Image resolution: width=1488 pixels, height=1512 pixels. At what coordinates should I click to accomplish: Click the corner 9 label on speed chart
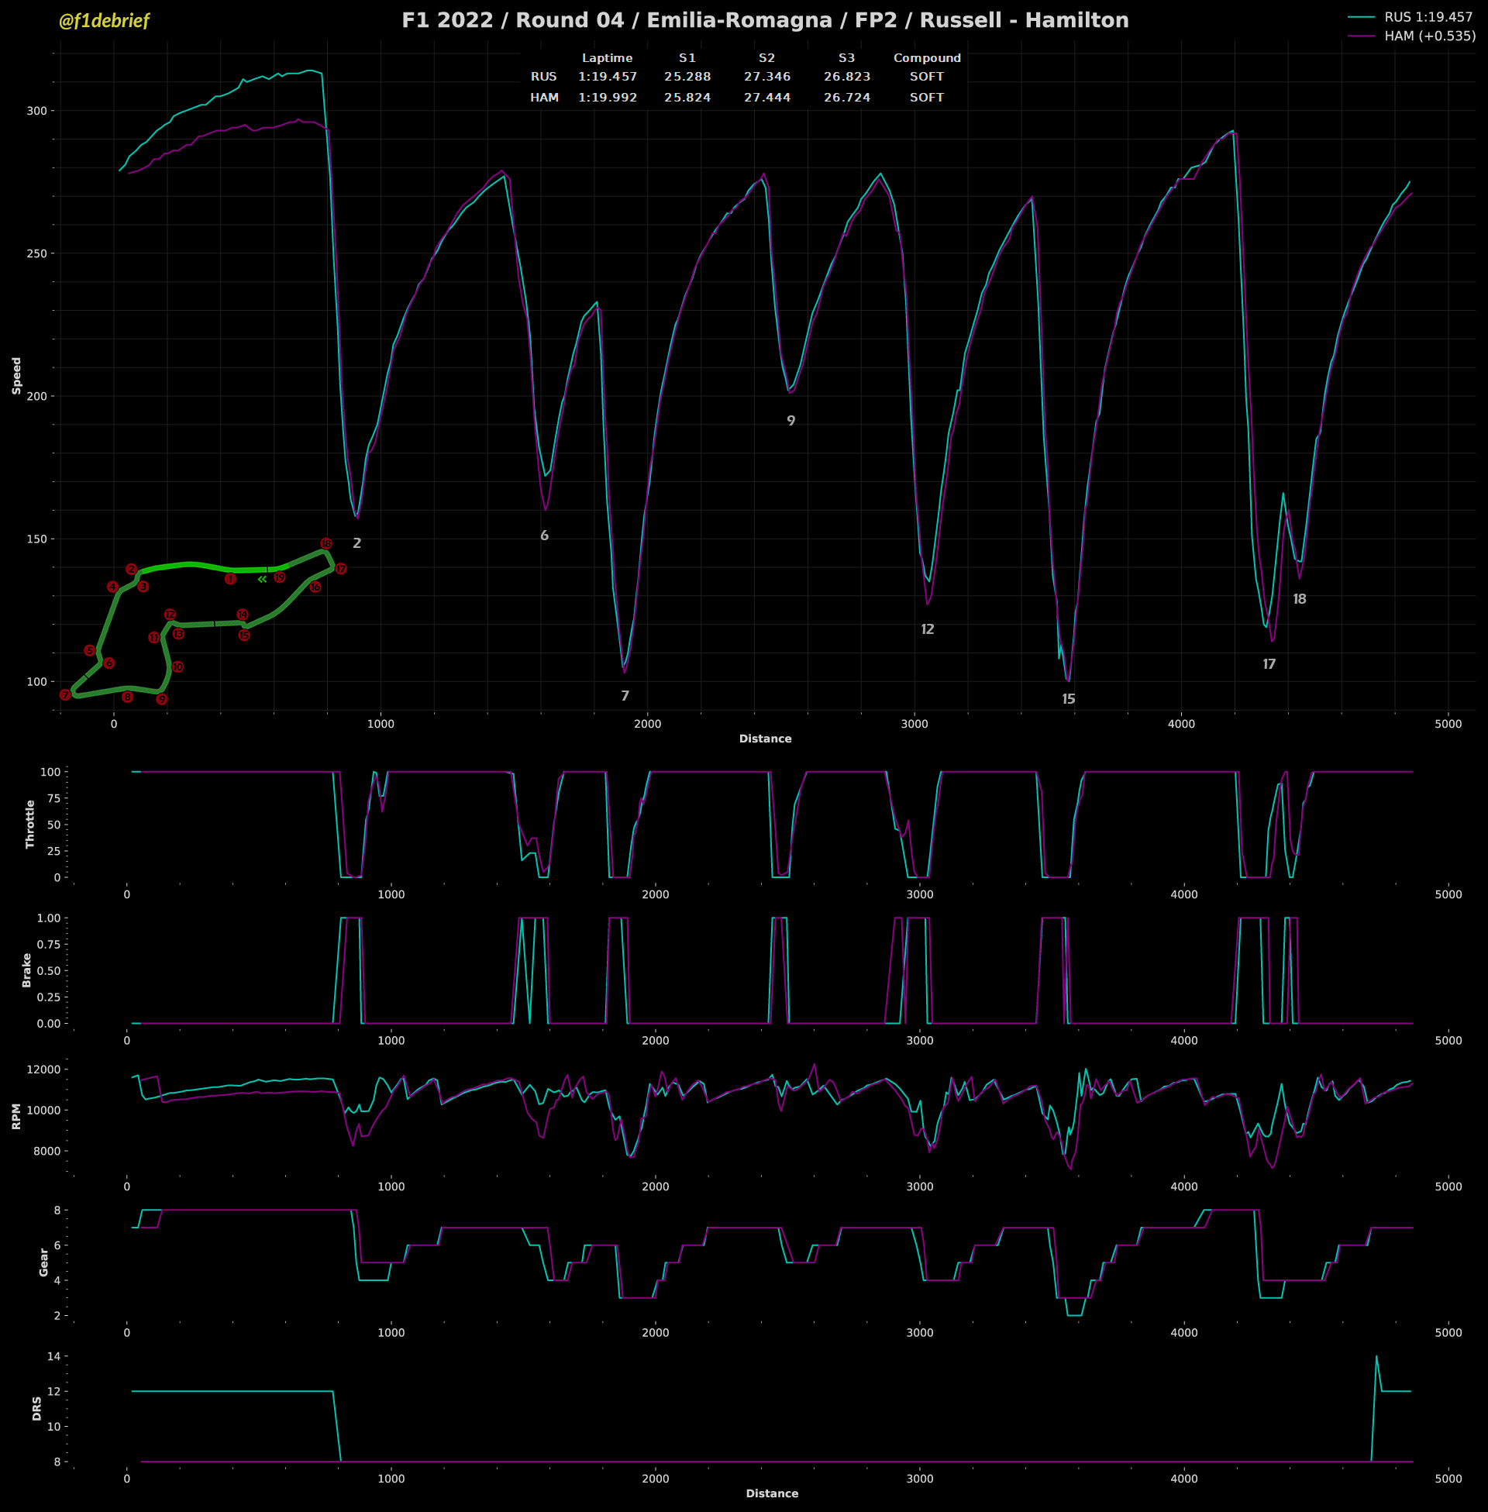791,421
